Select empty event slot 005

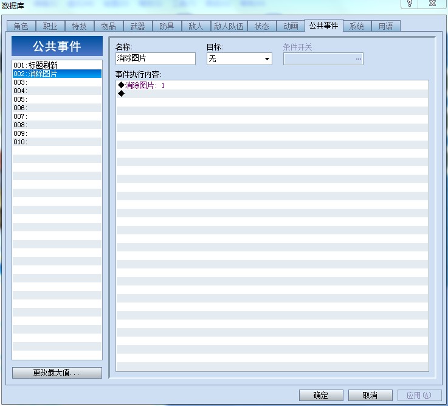point(57,99)
